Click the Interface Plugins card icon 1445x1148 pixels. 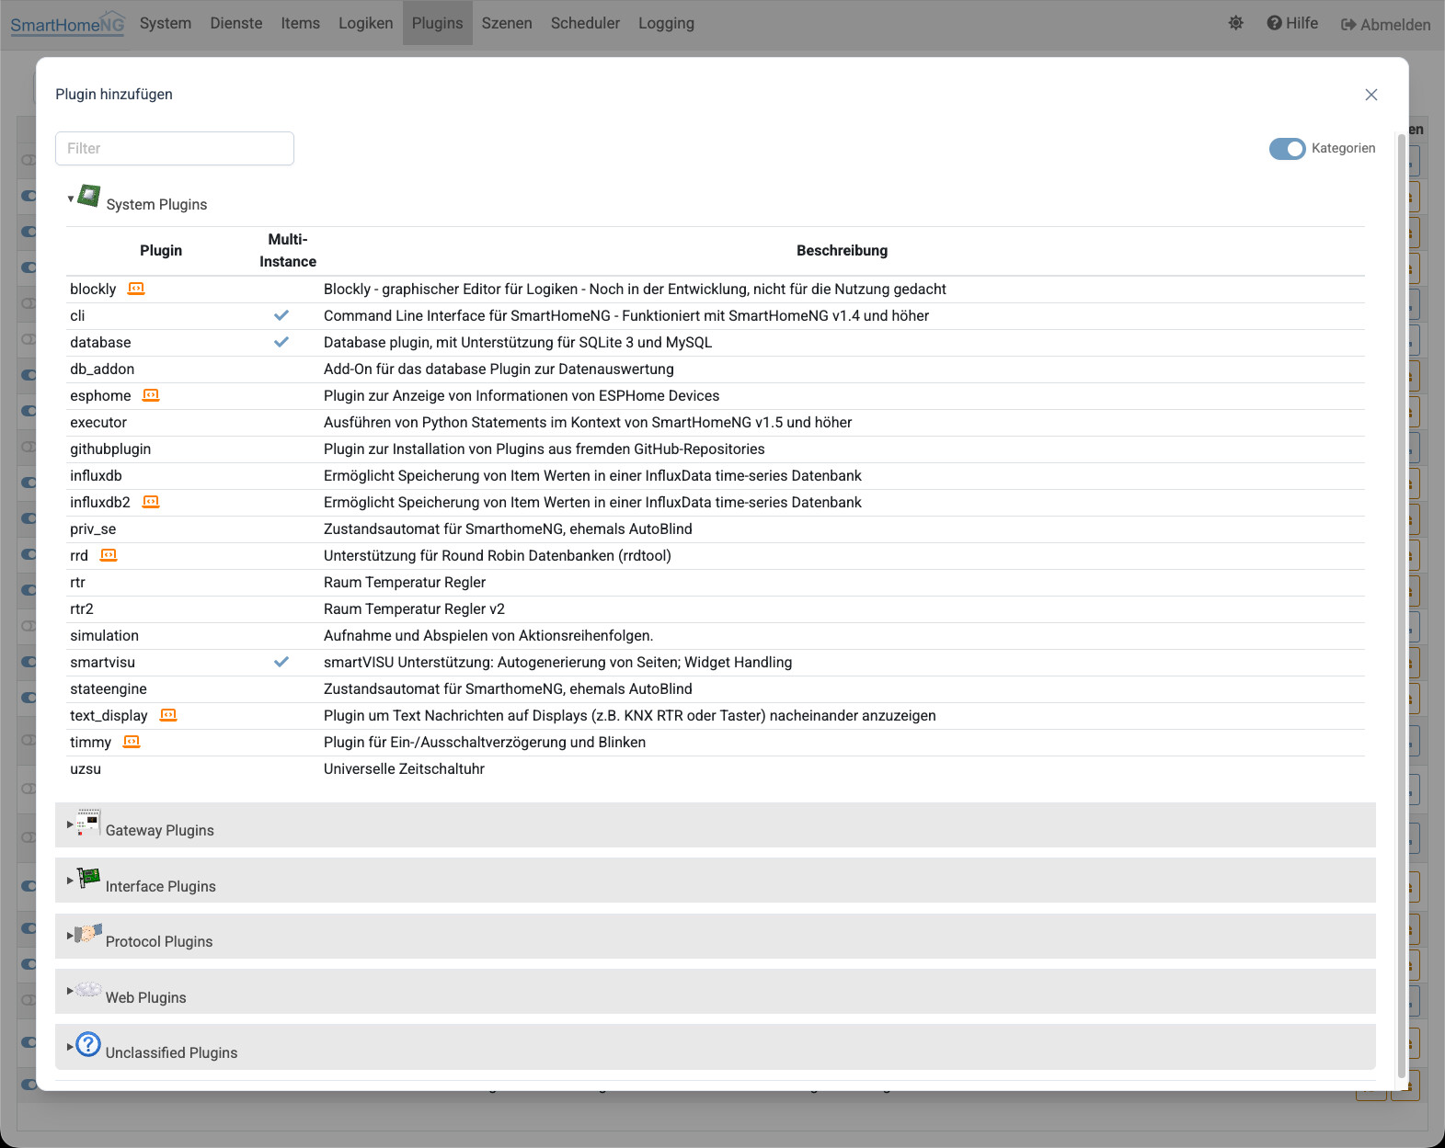point(88,878)
